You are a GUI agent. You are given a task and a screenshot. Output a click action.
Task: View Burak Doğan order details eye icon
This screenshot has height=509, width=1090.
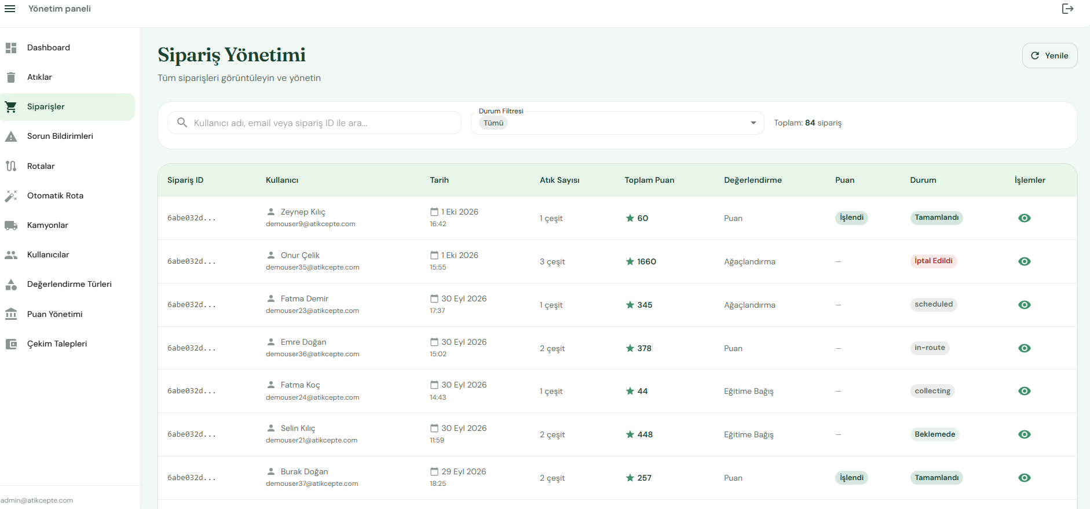pyautogui.click(x=1025, y=478)
